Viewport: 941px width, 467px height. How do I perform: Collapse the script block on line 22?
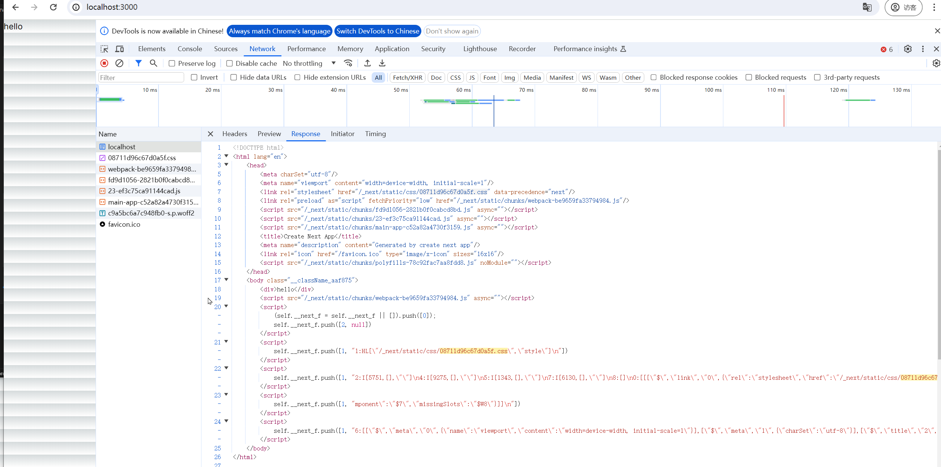pyautogui.click(x=226, y=368)
